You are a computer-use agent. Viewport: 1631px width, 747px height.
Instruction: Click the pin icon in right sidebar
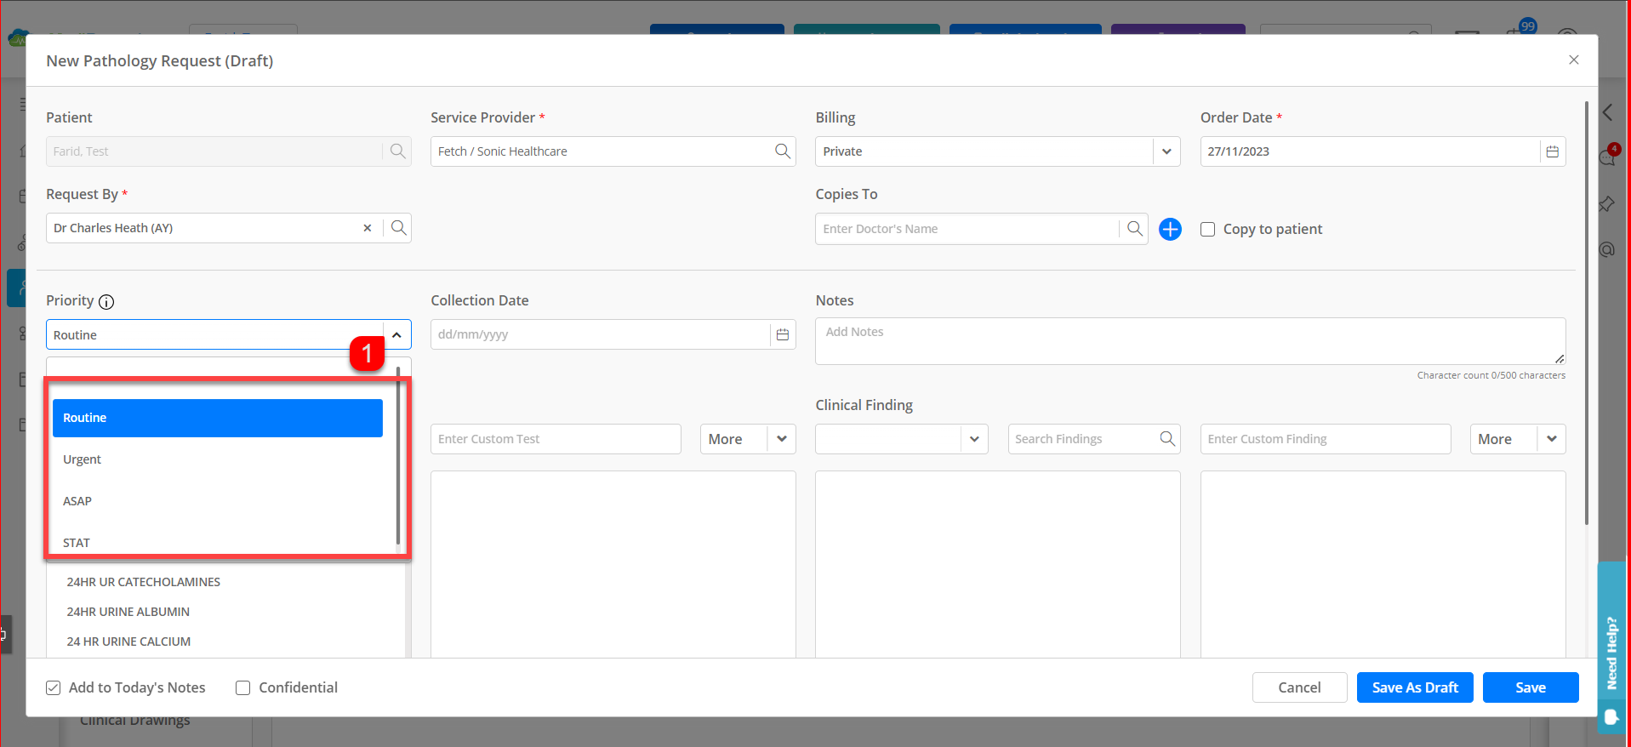click(x=1607, y=204)
